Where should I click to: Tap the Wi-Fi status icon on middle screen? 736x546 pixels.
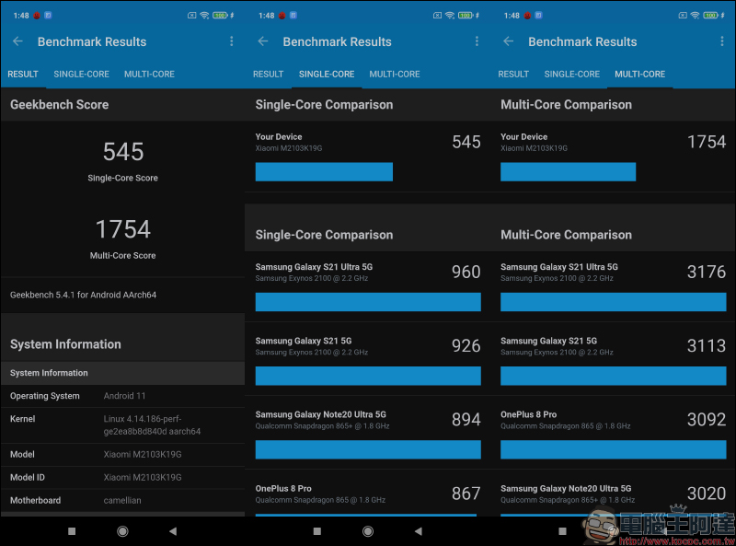point(450,16)
